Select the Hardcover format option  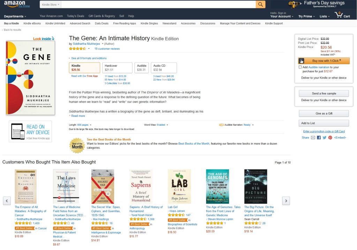[117, 68]
